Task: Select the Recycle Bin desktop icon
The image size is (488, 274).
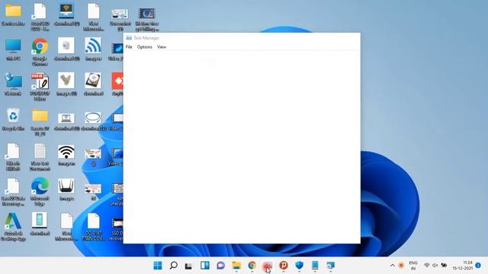Action: (x=13, y=119)
